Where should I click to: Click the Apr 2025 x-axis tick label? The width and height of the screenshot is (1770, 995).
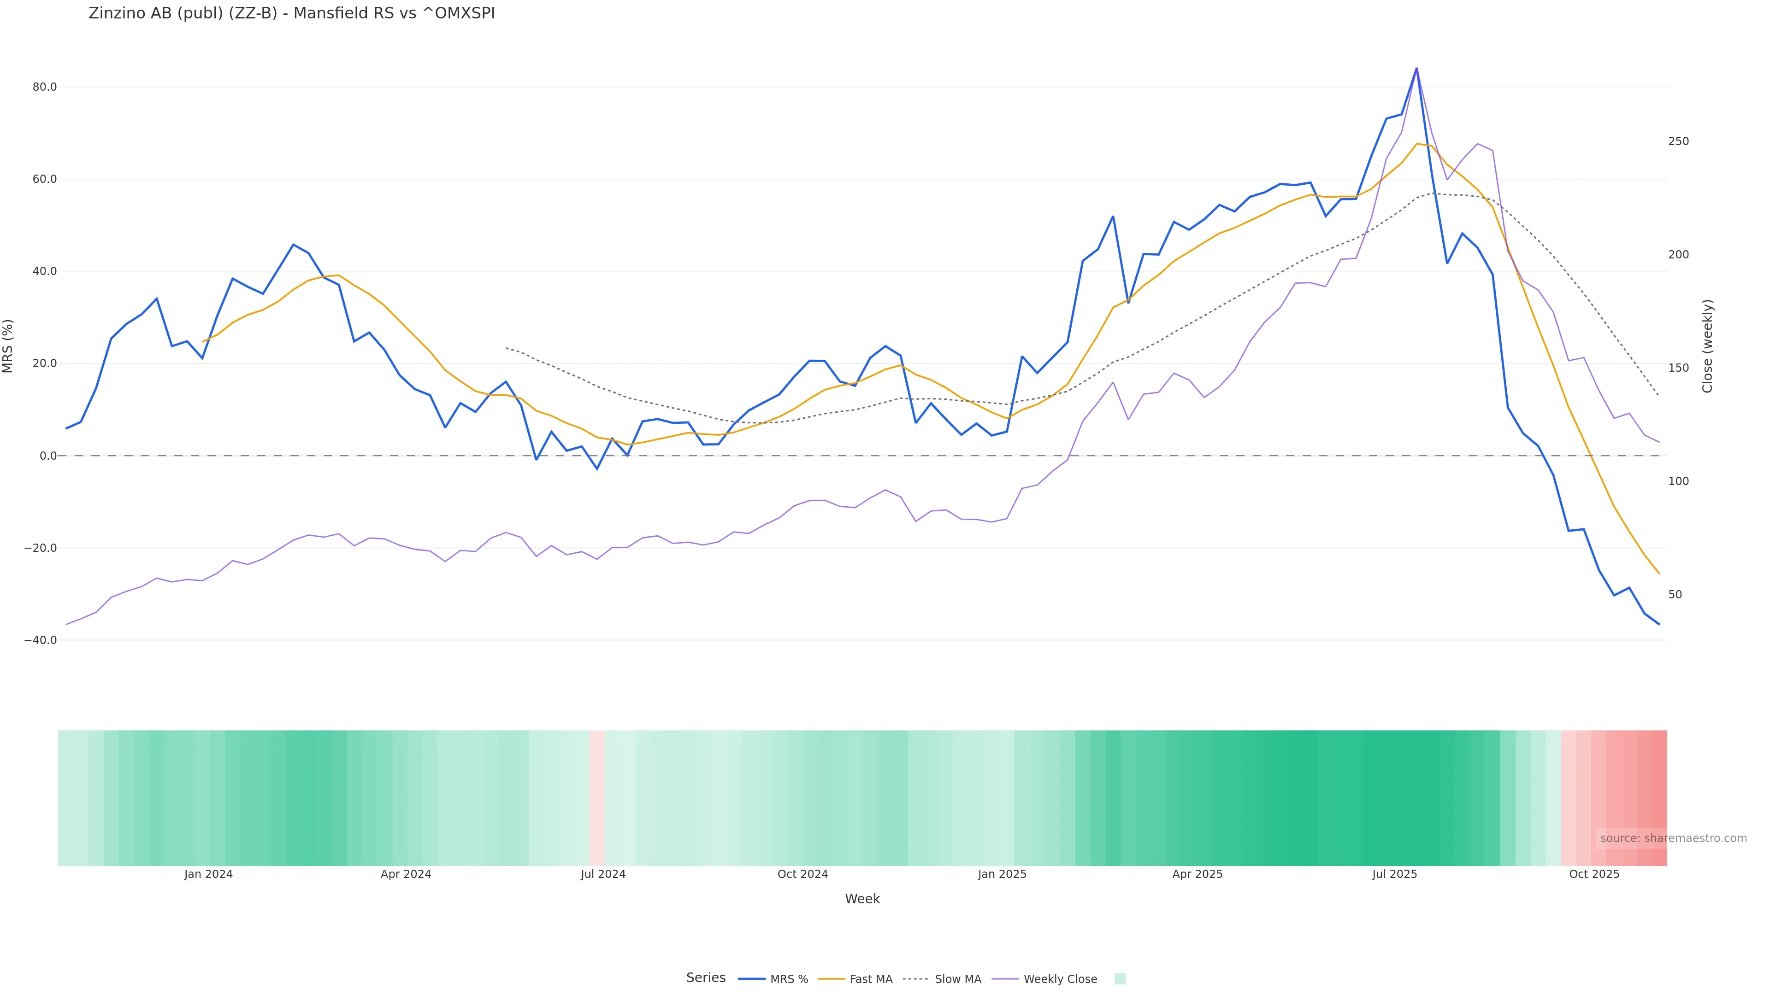(1197, 874)
